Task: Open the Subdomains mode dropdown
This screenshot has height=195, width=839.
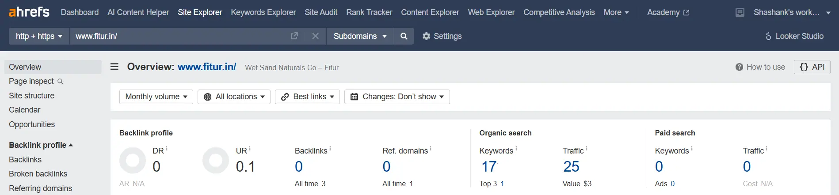Action: (360, 36)
